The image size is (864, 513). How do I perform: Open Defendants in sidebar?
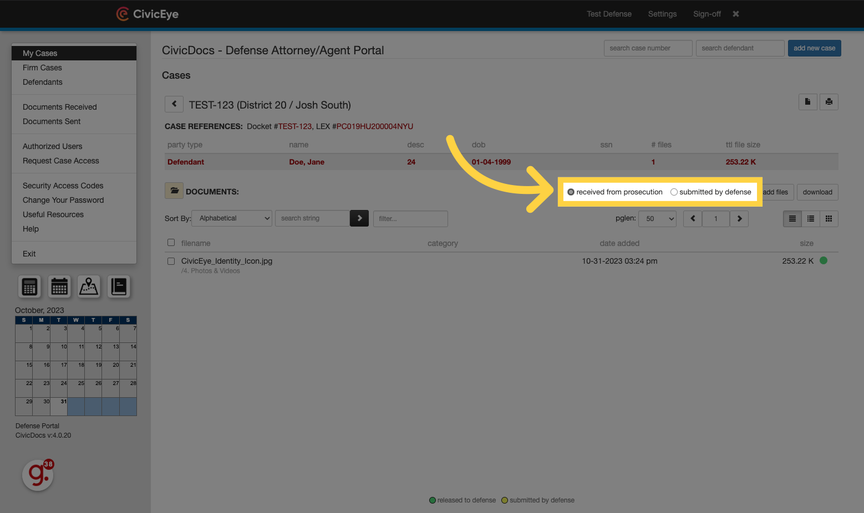[74, 82]
